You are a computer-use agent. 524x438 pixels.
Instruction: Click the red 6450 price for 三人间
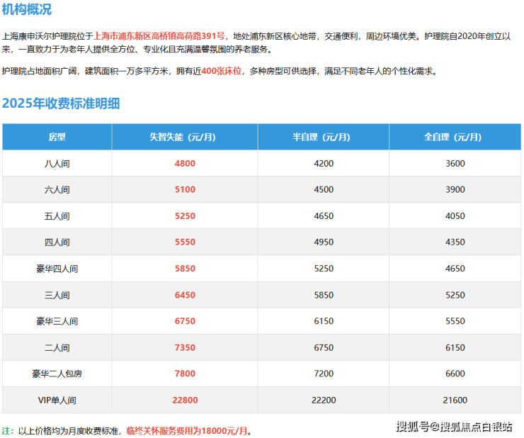pyautogui.click(x=184, y=295)
